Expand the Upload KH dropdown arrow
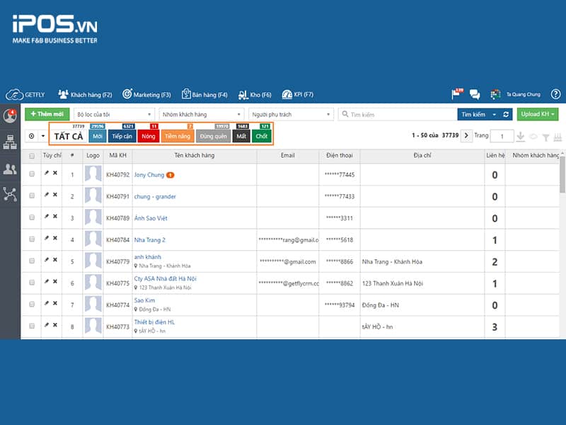The height and width of the screenshot is (425, 566). (553, 114)
